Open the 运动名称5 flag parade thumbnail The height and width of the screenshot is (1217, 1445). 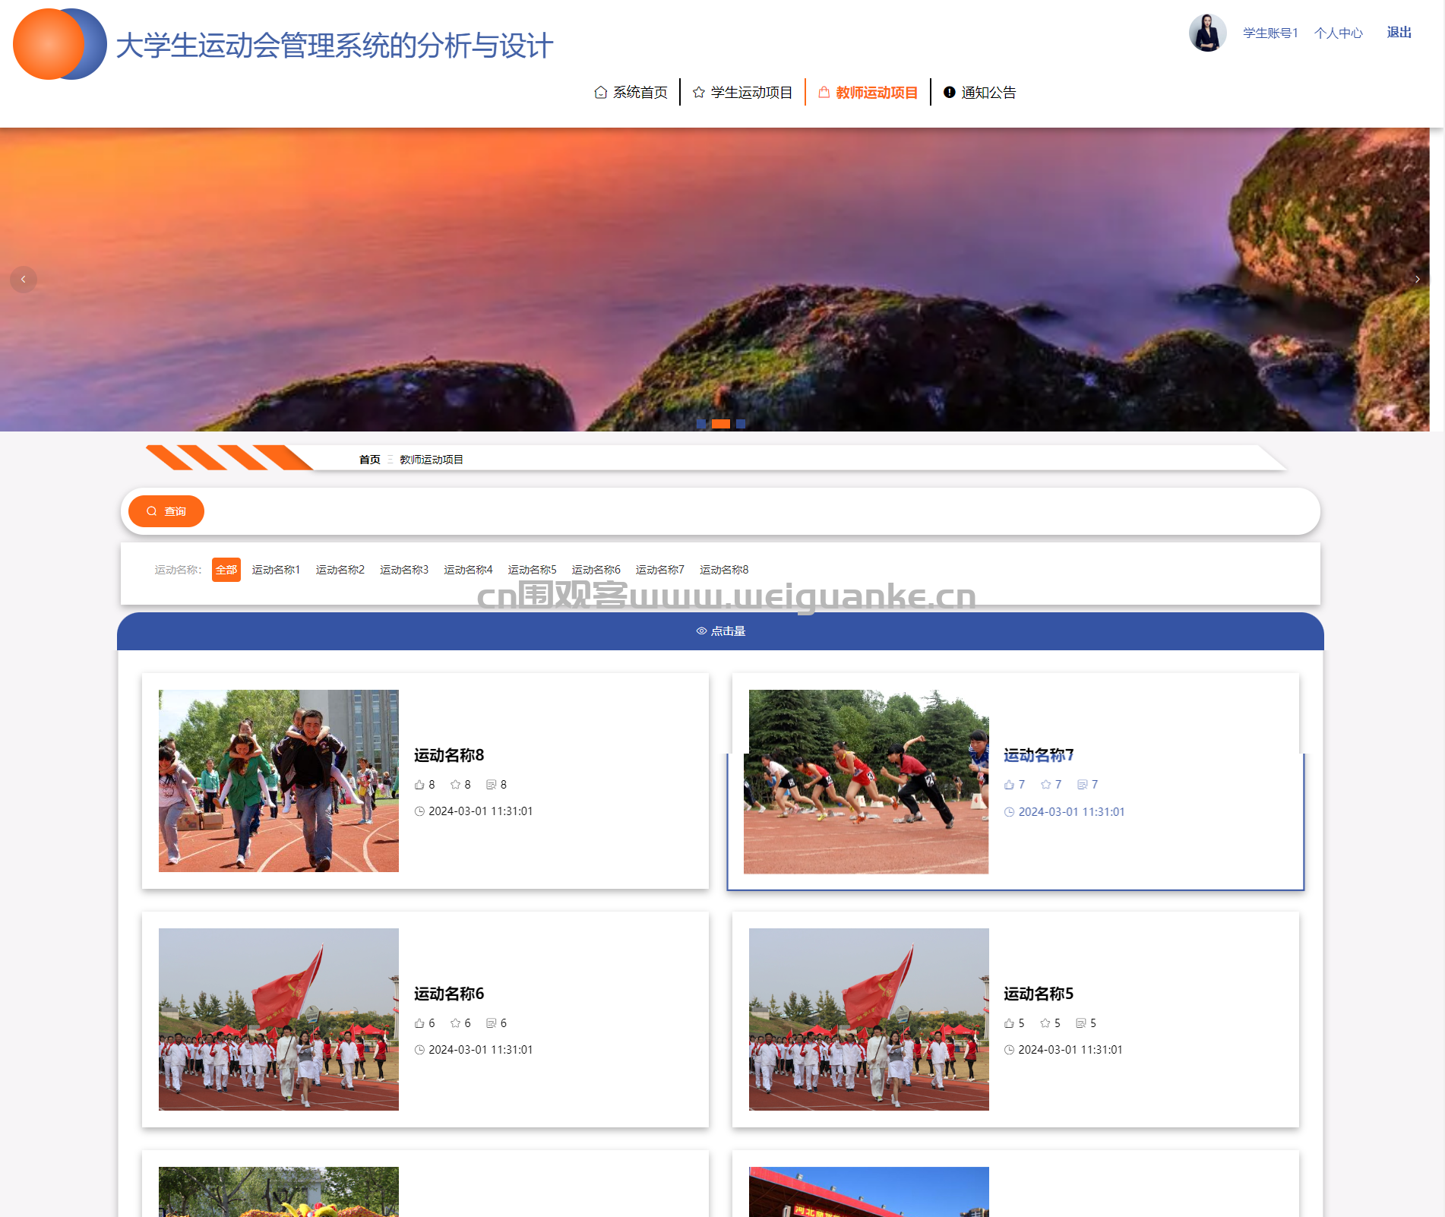pyautogui.click(x=869, y=1019)
